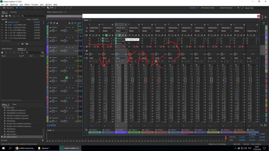Toggle metronome icon in Editor panel
Viewport: 269px width, 151px height.
pos(69,23)
